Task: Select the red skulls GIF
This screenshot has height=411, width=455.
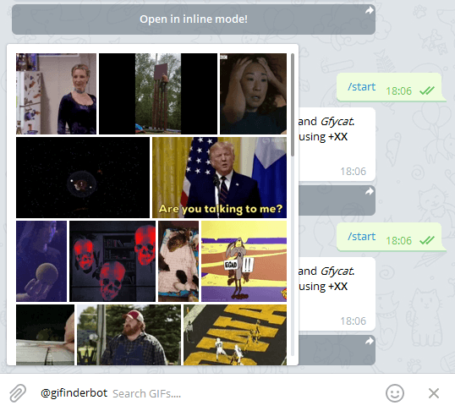Action: 112,261
